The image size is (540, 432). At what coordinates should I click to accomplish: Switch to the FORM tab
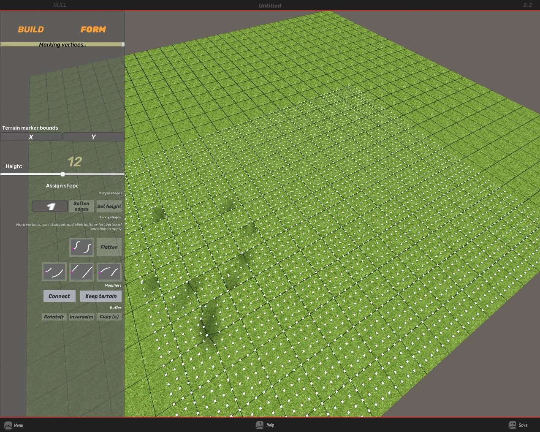pos(93,30)
